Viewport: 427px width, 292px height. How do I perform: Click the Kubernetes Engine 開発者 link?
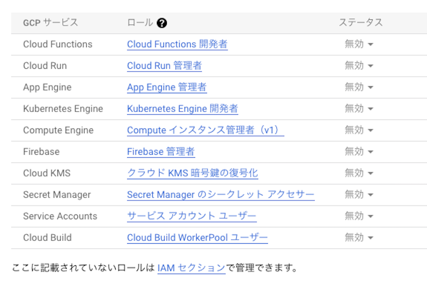pyautogui.click(x=182, y=109)
